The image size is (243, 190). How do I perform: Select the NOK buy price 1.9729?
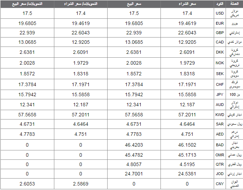point(187,63)
